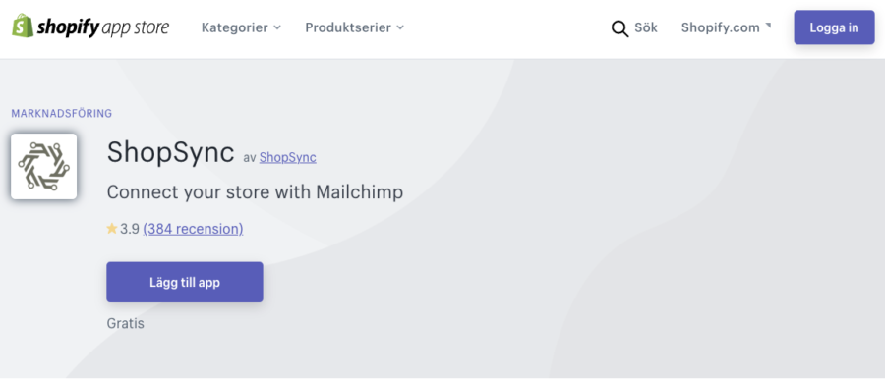Click the 'Connect your store with Mailchimp' tagline
The height and width of the screenshot is (379, 885).
click(255, 192)
